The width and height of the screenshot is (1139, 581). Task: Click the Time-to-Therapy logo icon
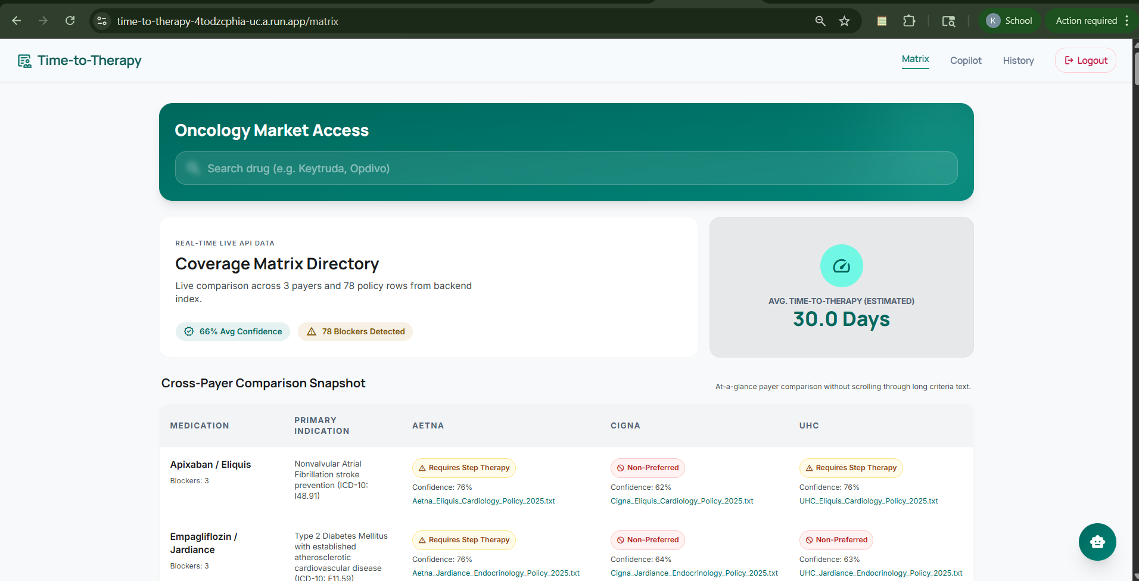pos(24,61)
